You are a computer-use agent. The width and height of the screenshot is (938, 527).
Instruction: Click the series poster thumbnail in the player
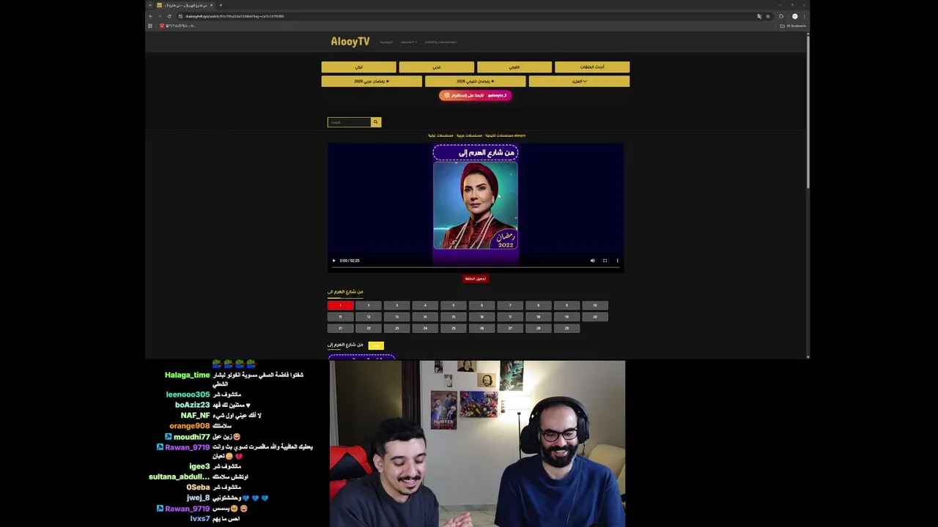[476, 206]
